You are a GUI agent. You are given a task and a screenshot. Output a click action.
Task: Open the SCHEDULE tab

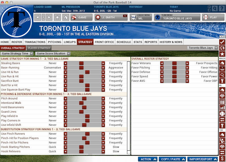[x=124, y=42]
